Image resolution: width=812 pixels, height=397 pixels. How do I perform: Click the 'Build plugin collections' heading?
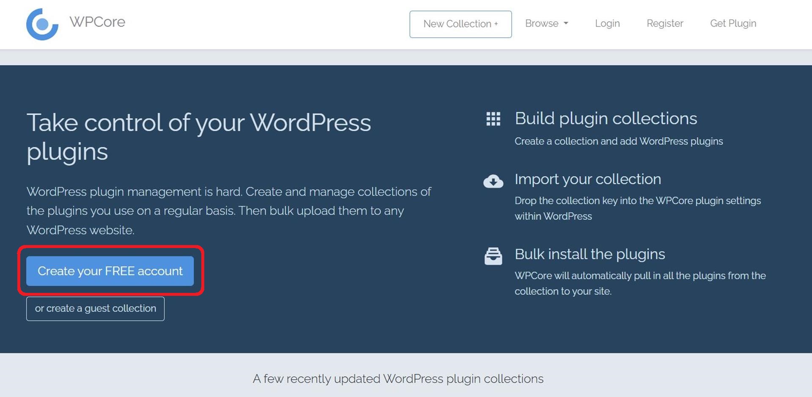coord(606,119)
